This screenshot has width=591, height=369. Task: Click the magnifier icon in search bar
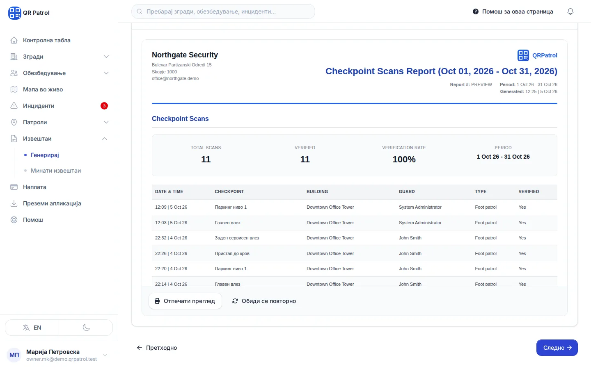tap(140, 11)
